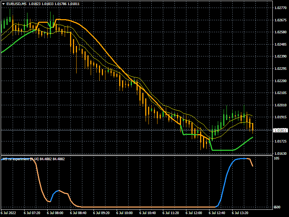Click the 1.01915 price axis label
Viewport: 289px width, 217px height.
point(281,117)
